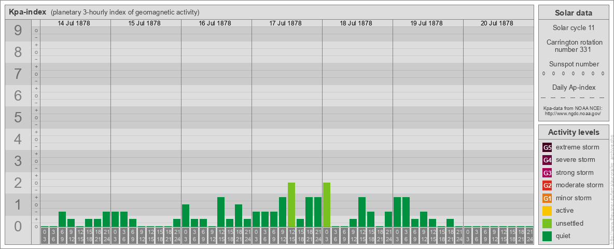Click the unsettled bar at 18 Jul 0-3h
Image resolution: width=614 pixels, height=249 pixels.
tap(327, 205)
